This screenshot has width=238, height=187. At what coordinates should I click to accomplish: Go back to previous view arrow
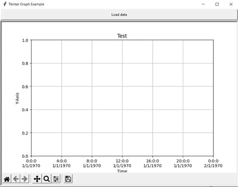16,179
